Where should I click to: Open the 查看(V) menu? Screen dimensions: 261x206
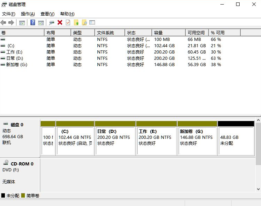click(x=47, y=14)
